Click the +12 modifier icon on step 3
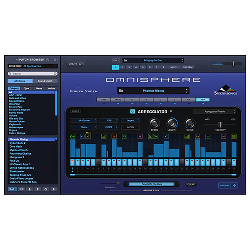The height and width of the screenshot is (250, 250). (83, 136)
